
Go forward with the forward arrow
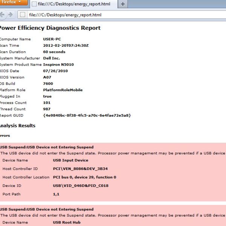coord(11,15)
